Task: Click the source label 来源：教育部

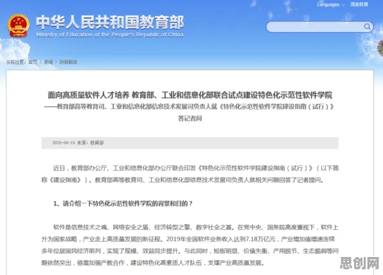Action: click(91, 143)
